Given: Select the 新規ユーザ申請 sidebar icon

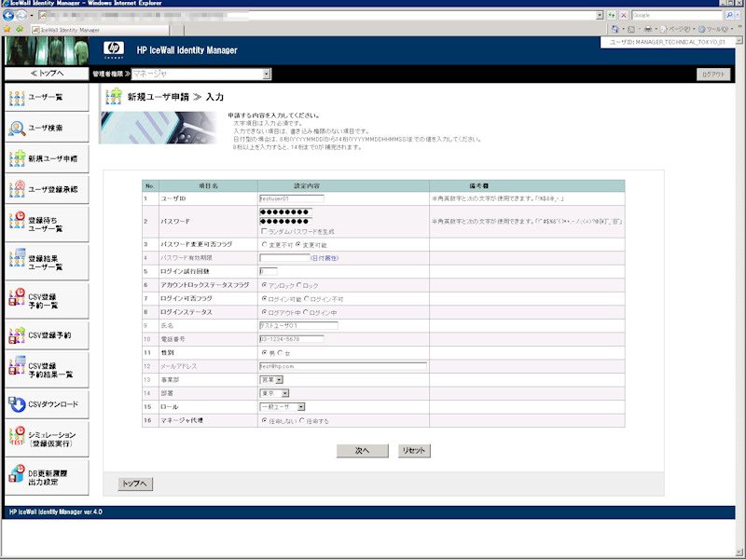Looking at the screenshot, I should pos(17,158).
